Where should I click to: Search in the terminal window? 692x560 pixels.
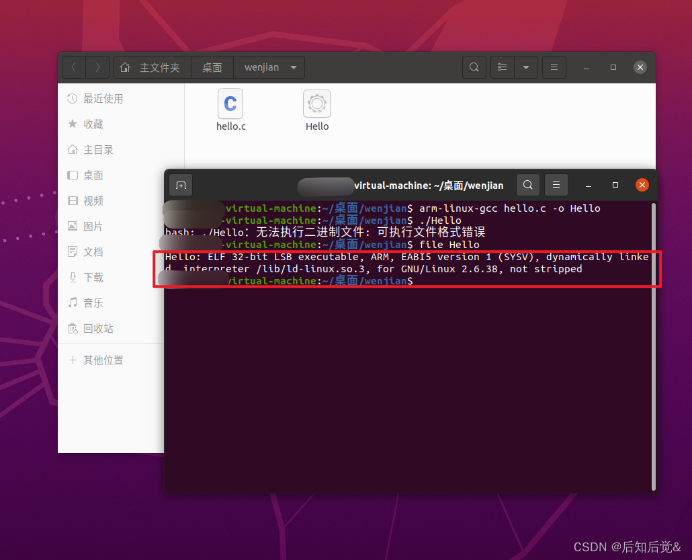tap(528, 185)
